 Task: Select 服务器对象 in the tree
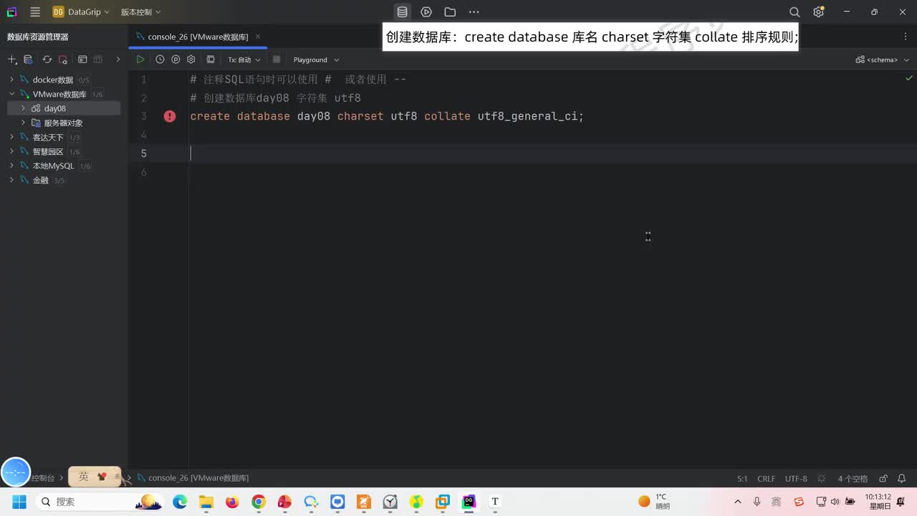click(x=63, y=123)
